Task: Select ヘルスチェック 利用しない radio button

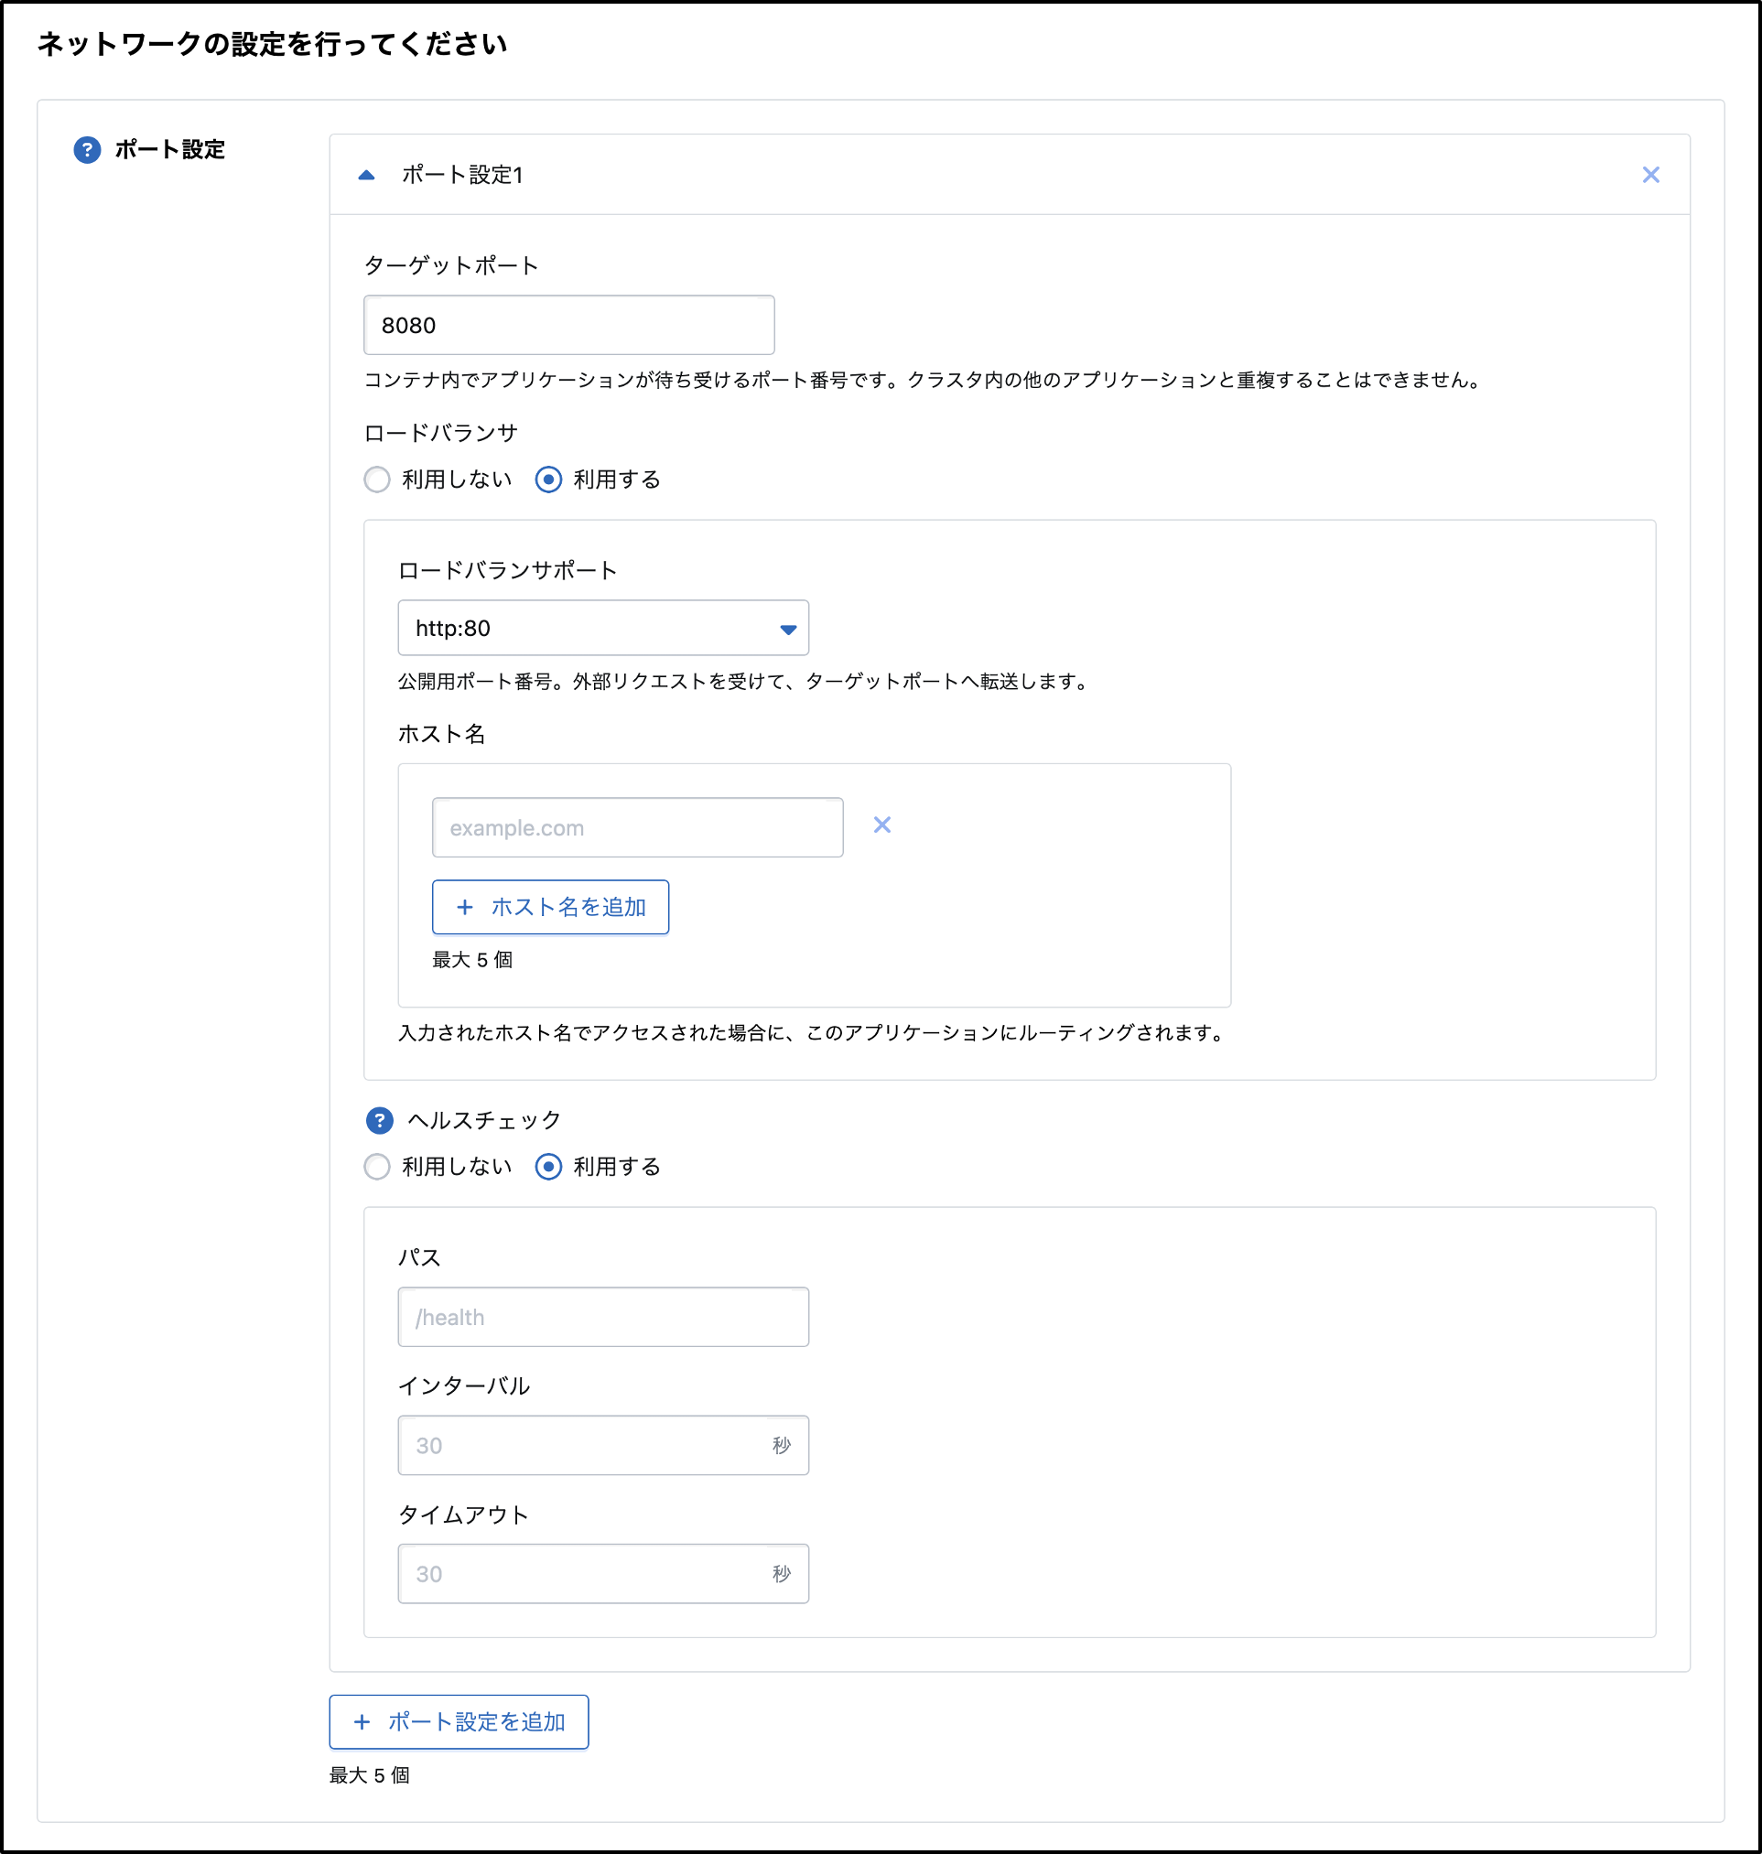Action: (x=377, y=1167)
